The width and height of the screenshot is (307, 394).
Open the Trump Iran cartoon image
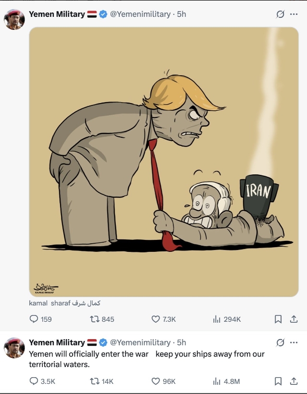(x=164, y=162)
